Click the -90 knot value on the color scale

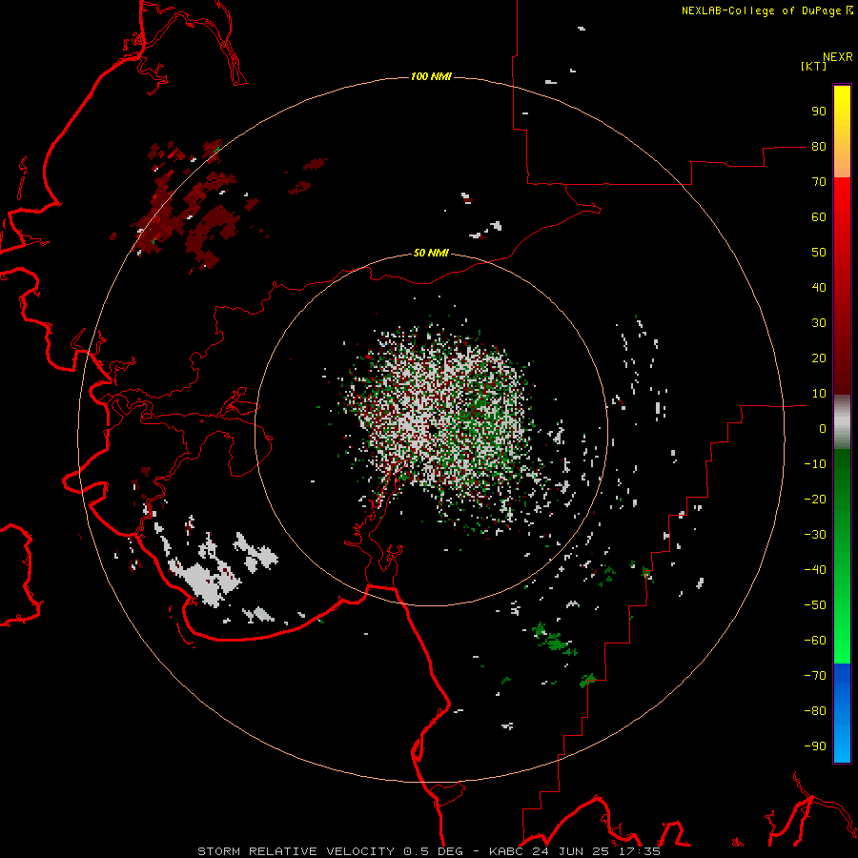click(815, 746)
